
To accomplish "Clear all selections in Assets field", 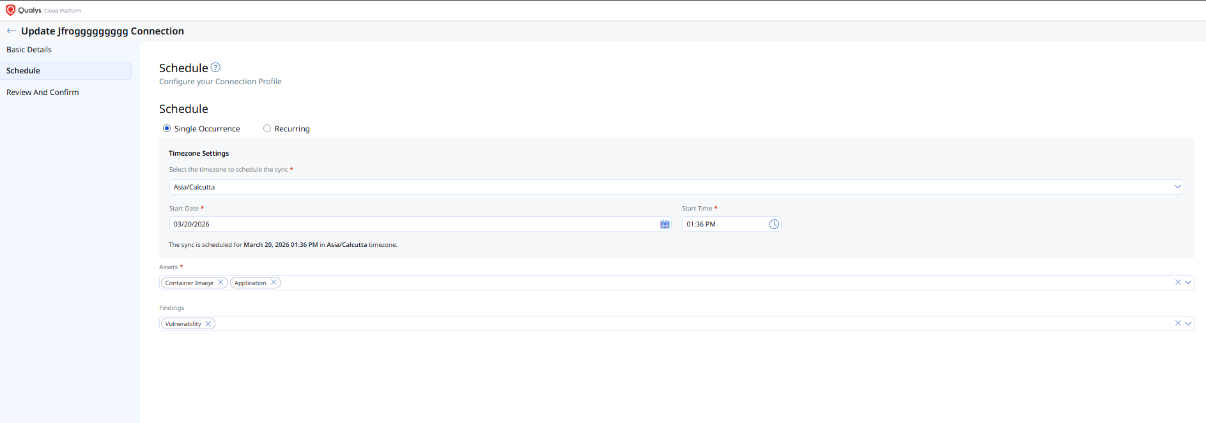I will pos(1178,282).
